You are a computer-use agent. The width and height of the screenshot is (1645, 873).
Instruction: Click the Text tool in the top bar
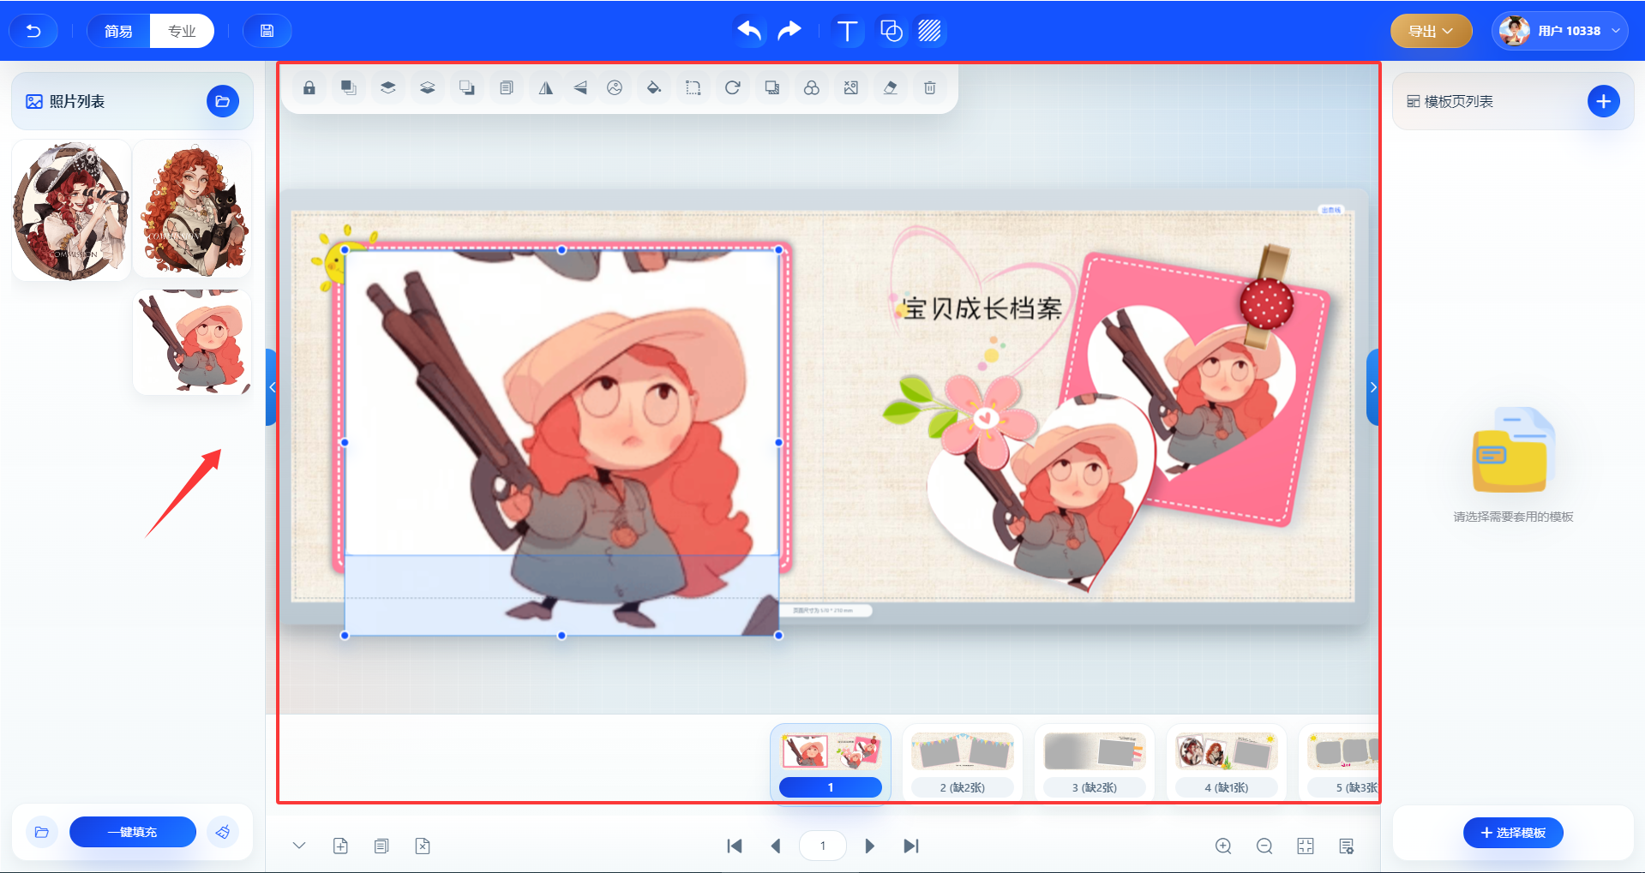pos(847,32)
